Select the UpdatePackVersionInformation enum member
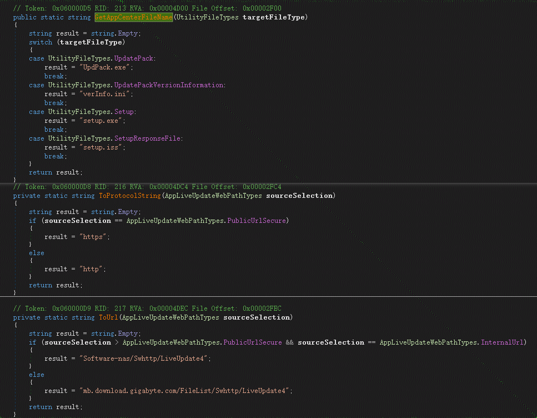537x418 pixels. 168,85
